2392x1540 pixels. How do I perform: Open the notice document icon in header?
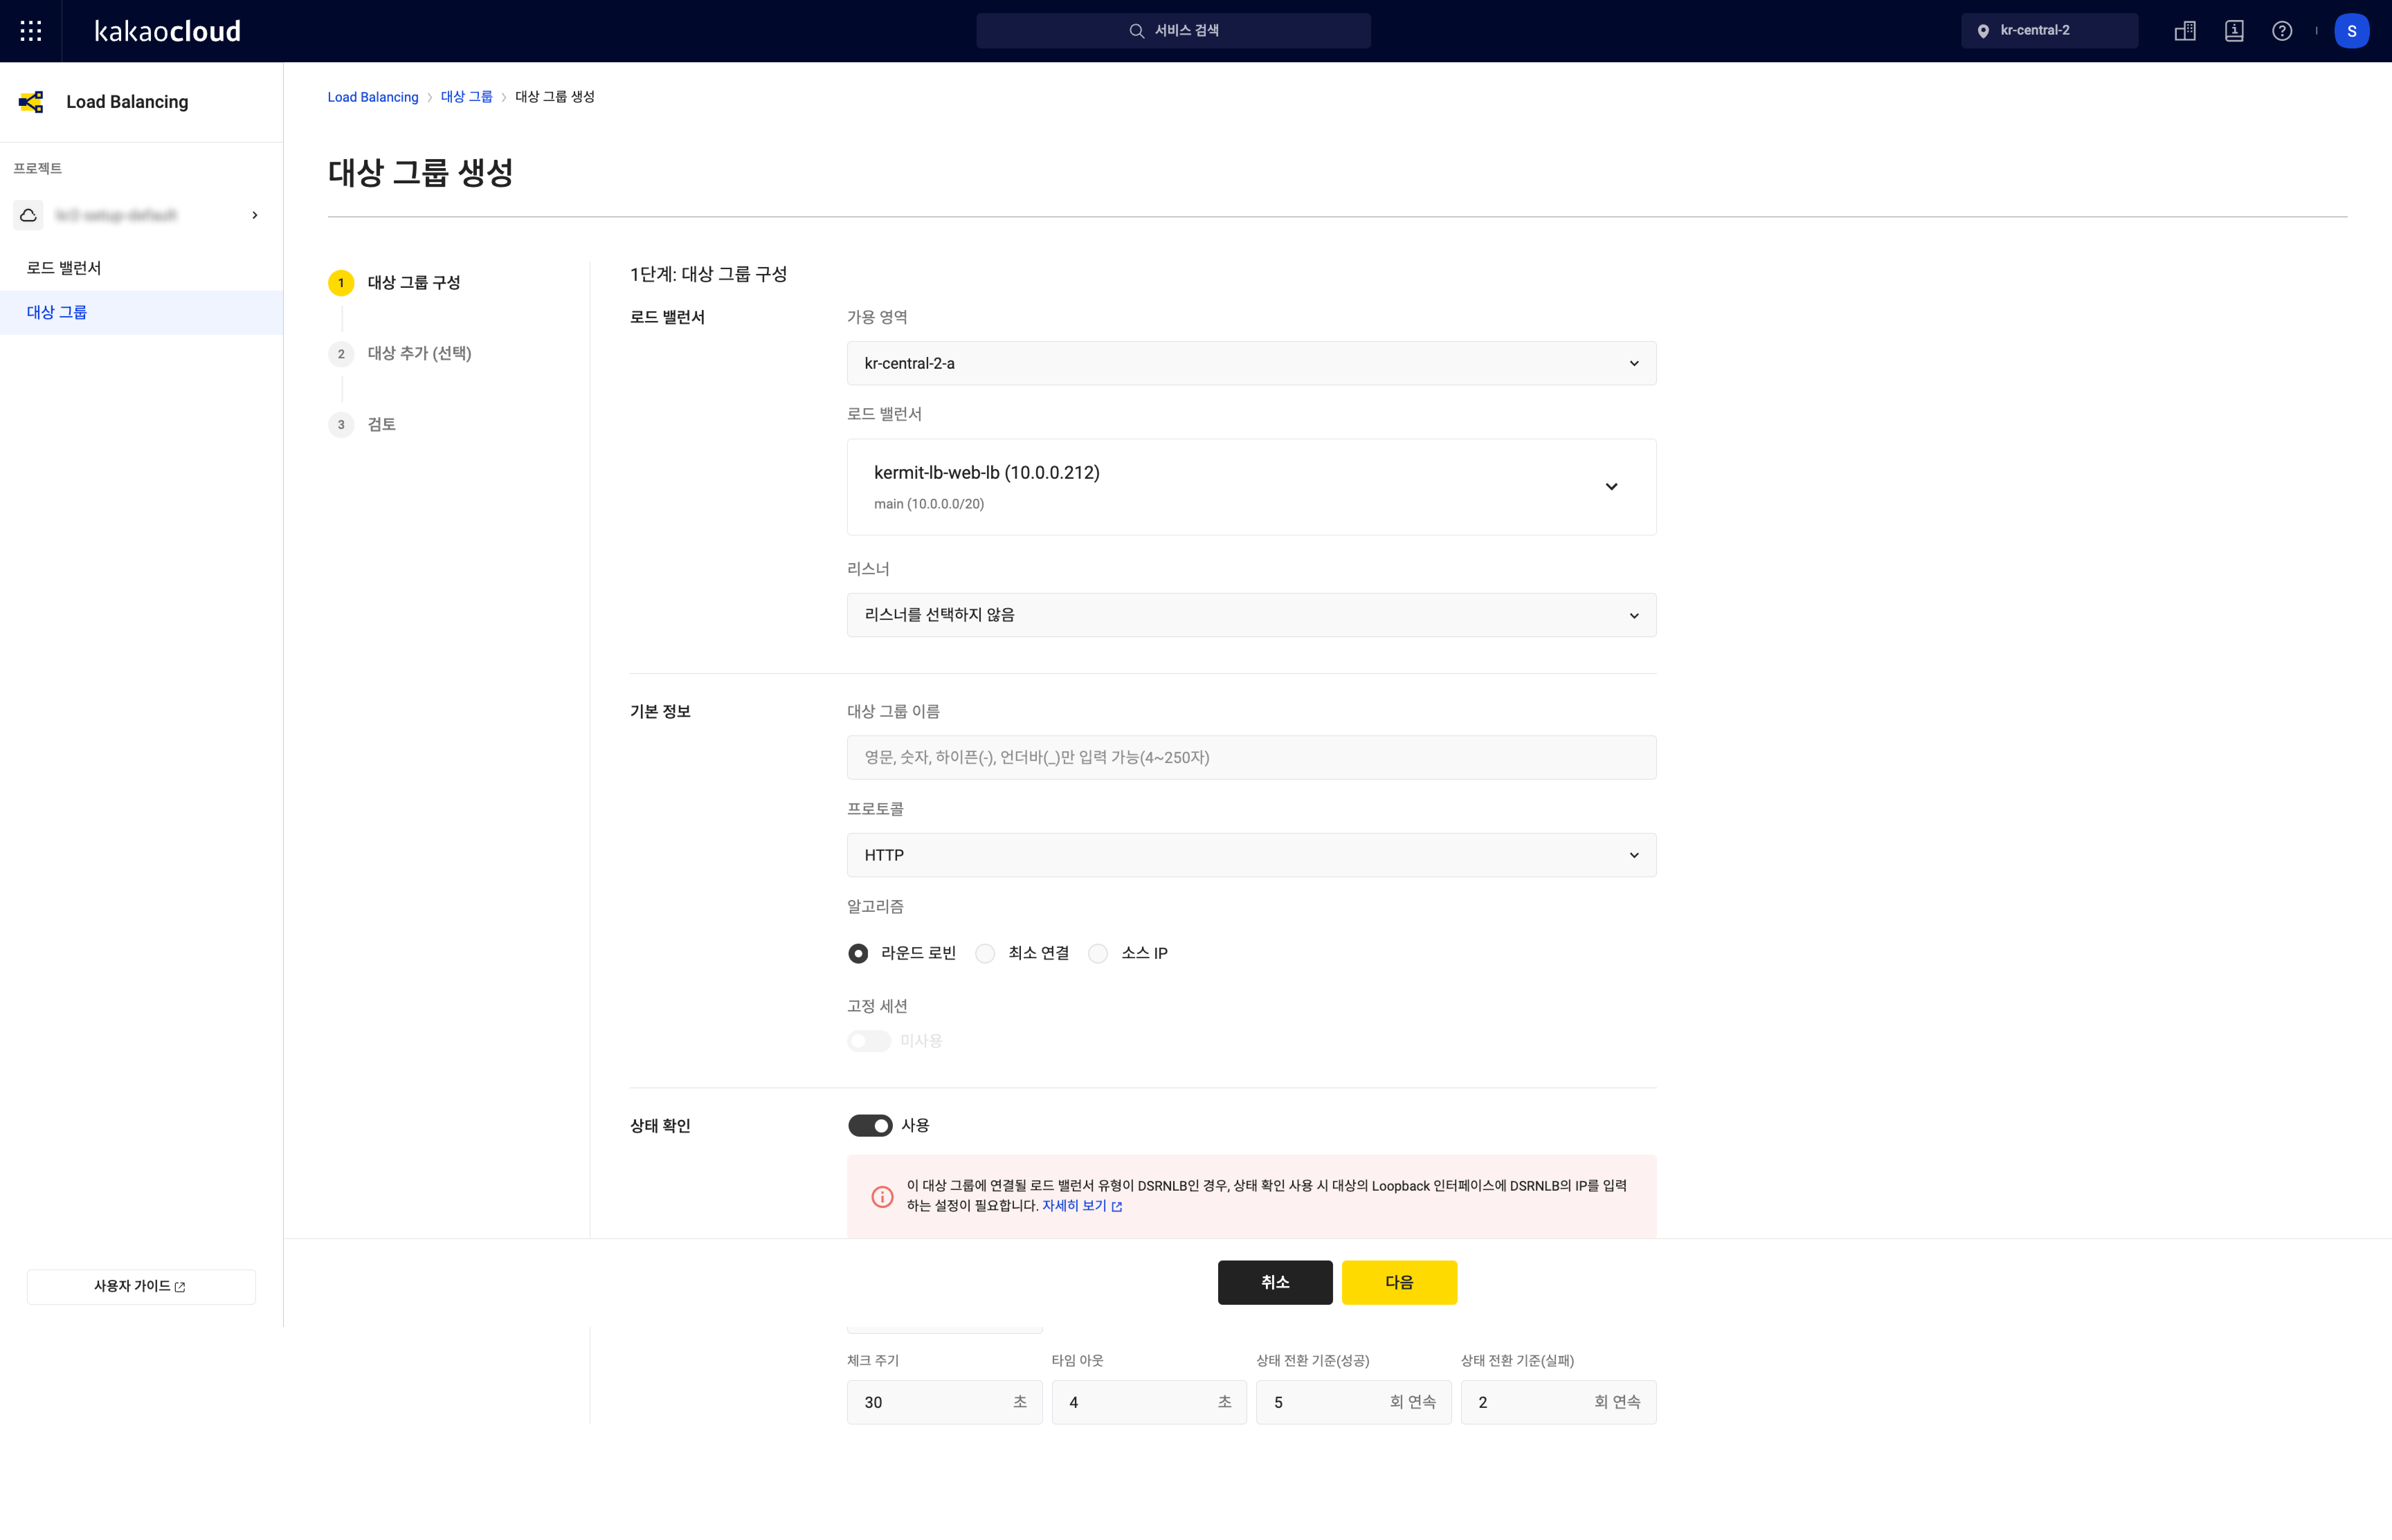tap(2234, 31)
